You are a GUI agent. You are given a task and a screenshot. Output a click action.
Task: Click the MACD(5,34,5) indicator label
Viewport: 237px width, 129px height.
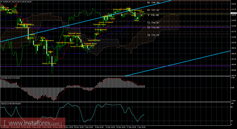point(6,78)
